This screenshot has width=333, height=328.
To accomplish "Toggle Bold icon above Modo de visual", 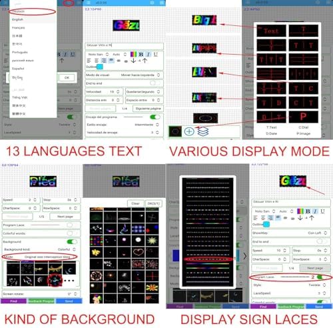I will (x=141, y=54).
